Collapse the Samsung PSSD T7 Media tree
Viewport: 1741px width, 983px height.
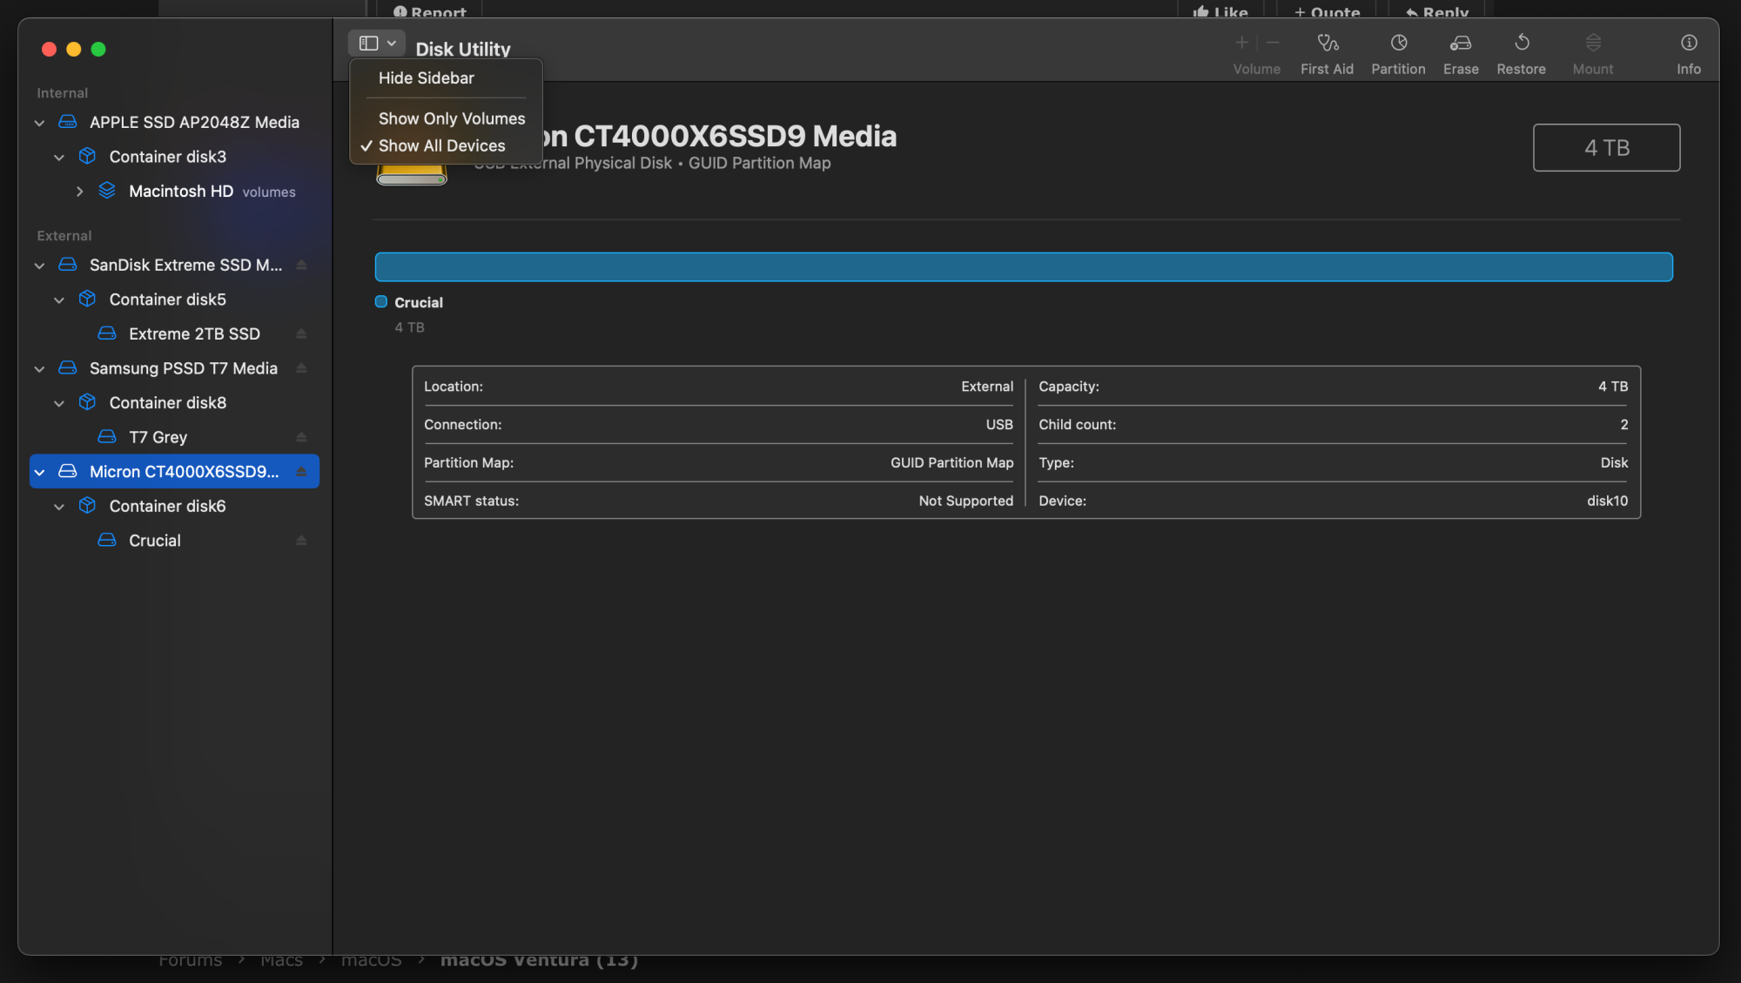point(39,369)
